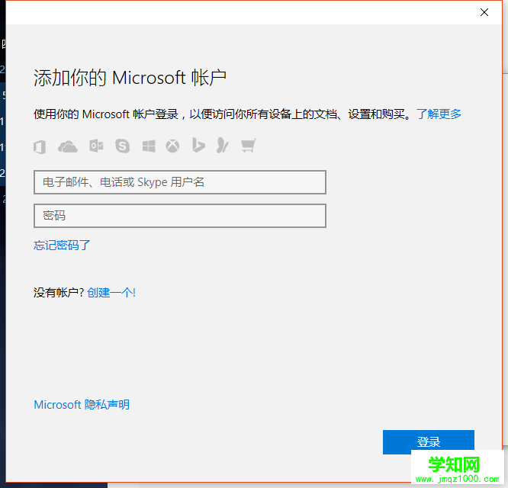
Task: Open the 创建一个! create account link
Action: click(x=111, y=292)
